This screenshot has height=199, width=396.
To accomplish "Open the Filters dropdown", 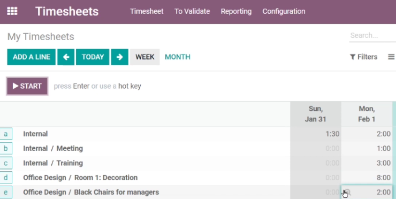I will (364, 57).
